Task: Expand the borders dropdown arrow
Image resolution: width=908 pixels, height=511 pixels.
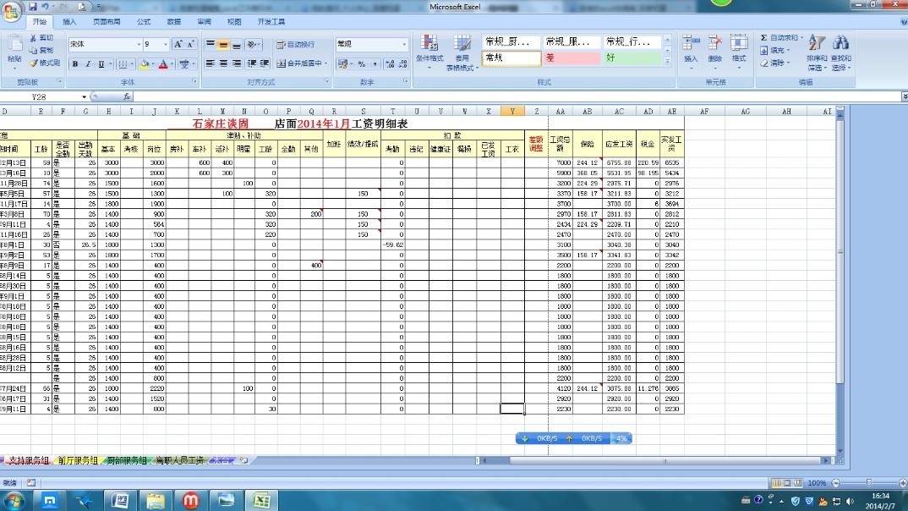Action: [x=132, y=63]
